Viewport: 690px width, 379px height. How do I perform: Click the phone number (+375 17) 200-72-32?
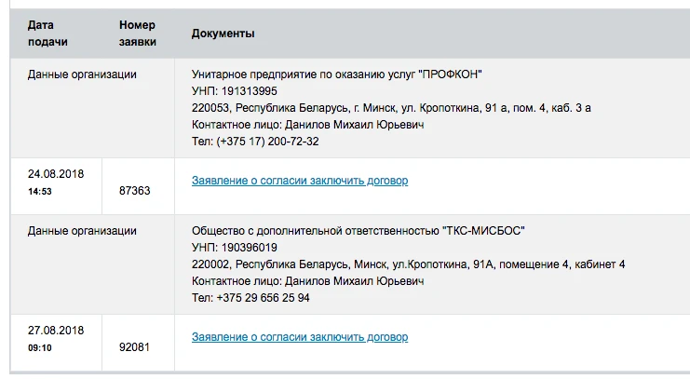255,142
